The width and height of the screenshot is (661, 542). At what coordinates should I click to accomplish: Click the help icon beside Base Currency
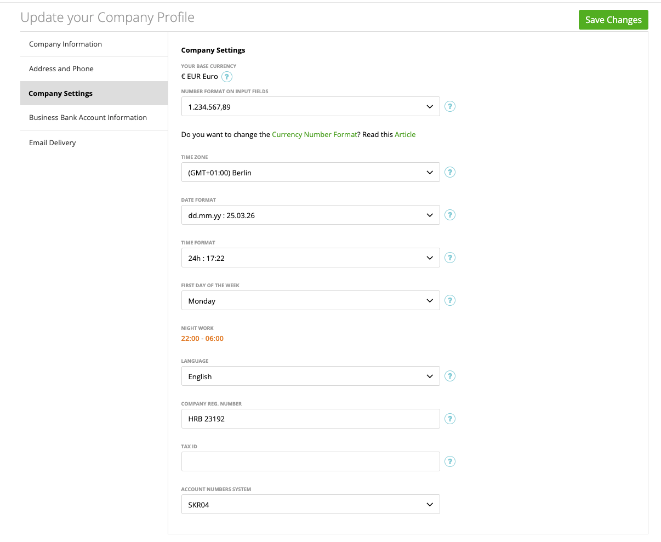tap(227, 77)
